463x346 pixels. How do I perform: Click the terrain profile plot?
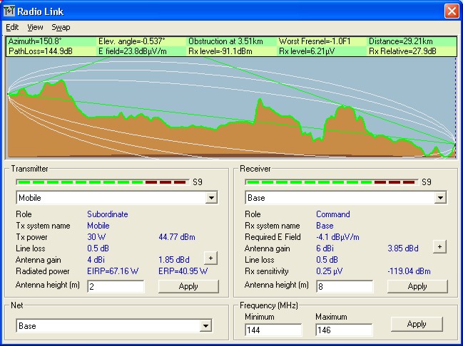[231, 108]
